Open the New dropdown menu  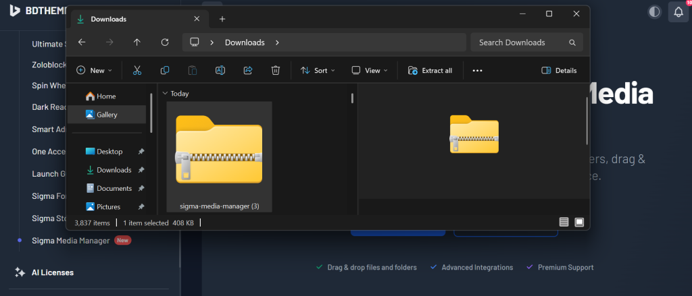[x=94, y=71]
